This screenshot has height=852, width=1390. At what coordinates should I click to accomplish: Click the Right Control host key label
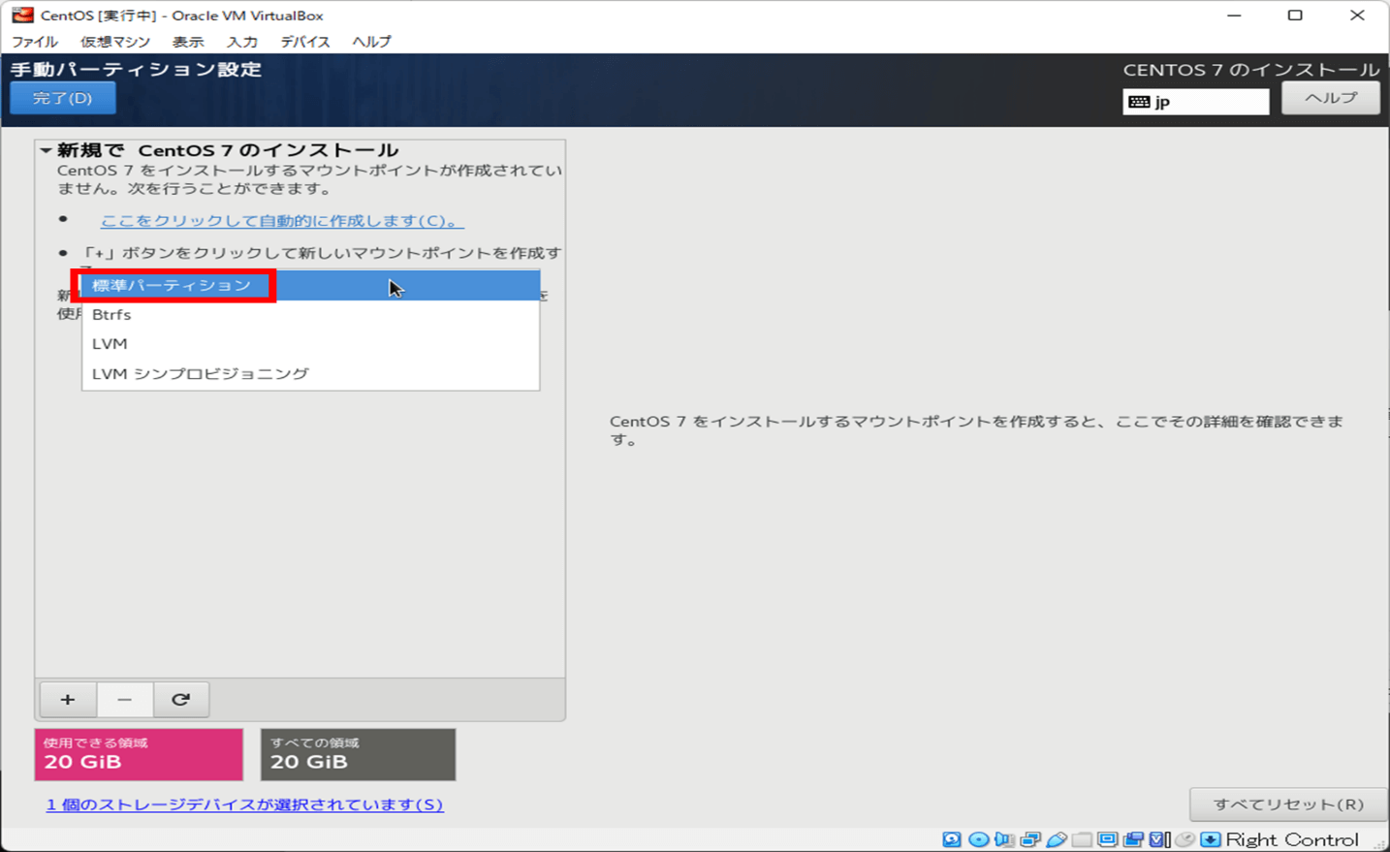(1292, 839)
